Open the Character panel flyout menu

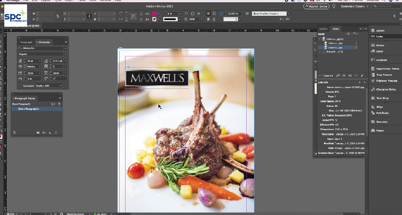click(x=66, y=42)
